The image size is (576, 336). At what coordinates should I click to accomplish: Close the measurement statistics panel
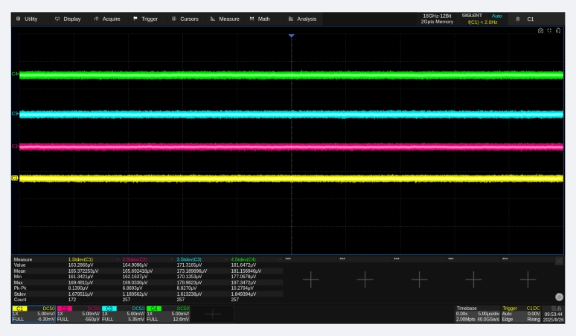[x=559, y=259]
